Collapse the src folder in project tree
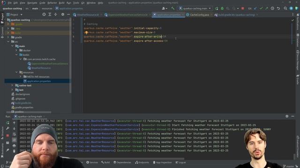300x168 pixels. click(x=8, y=42)
